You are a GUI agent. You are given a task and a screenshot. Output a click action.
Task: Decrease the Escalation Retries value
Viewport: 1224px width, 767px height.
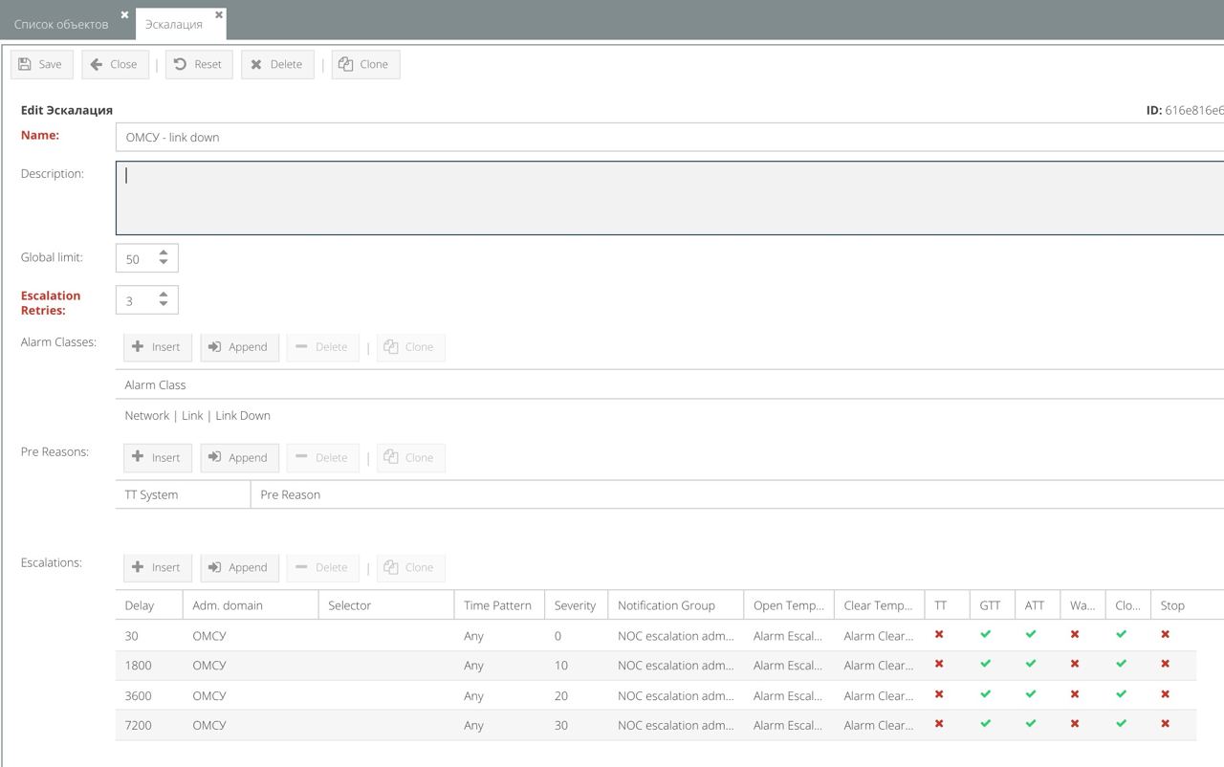pos(164,305)
